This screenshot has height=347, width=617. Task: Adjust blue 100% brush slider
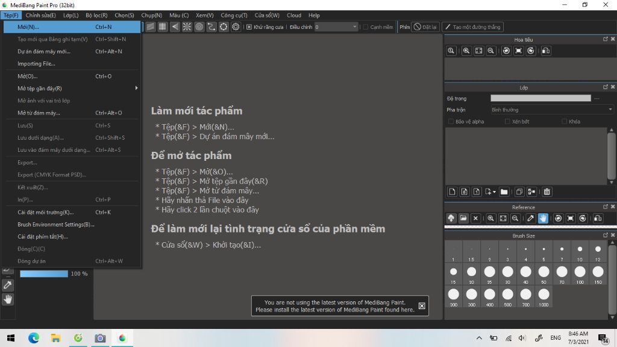tap(43, 274)
